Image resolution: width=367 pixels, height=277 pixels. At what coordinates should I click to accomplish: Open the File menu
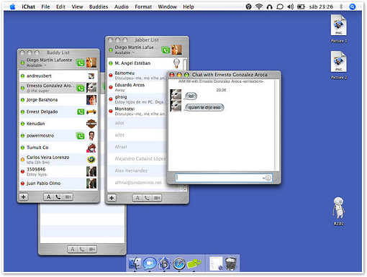click(45, 6)
